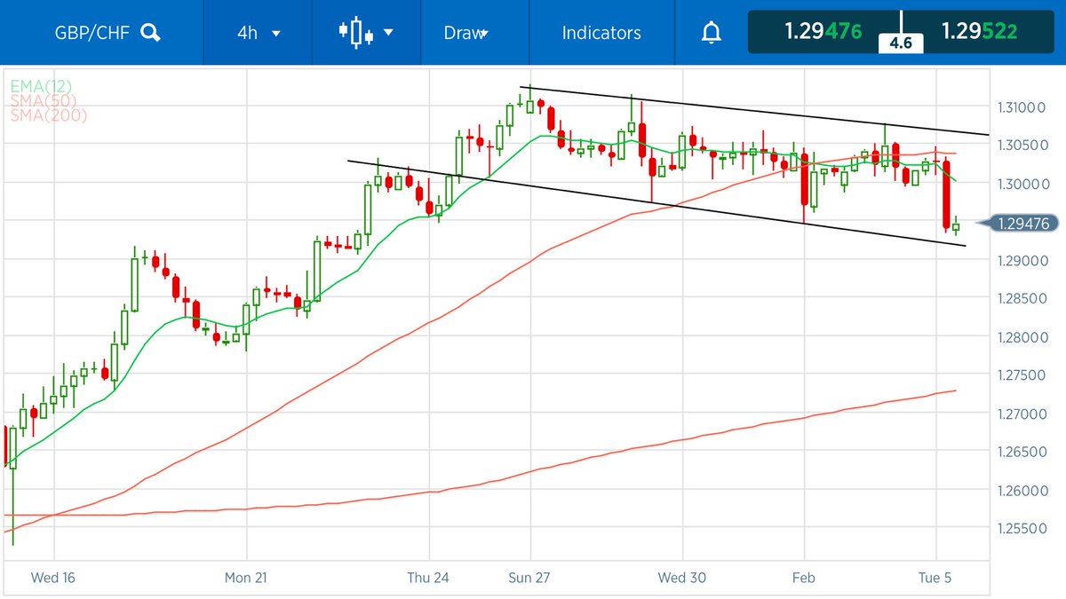Screen dimensions: 1066x599
Task: Open the candlestick chart type selector
Action: pos(365,33)
